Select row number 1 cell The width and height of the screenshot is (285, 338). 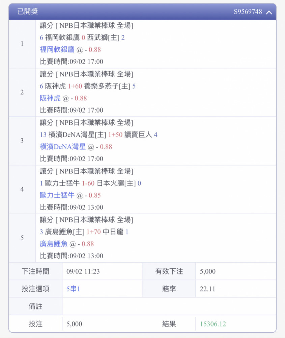click(22, 44)
